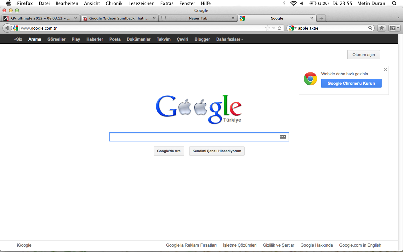Click Kendimi Şanslı Hissediyorum button
The height and width of the screenshot is (252, 403).
tap(217, 151)
